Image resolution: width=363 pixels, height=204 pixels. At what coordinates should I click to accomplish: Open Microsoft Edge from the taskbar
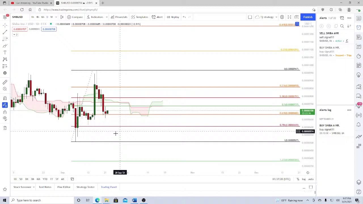pos(97,200)
